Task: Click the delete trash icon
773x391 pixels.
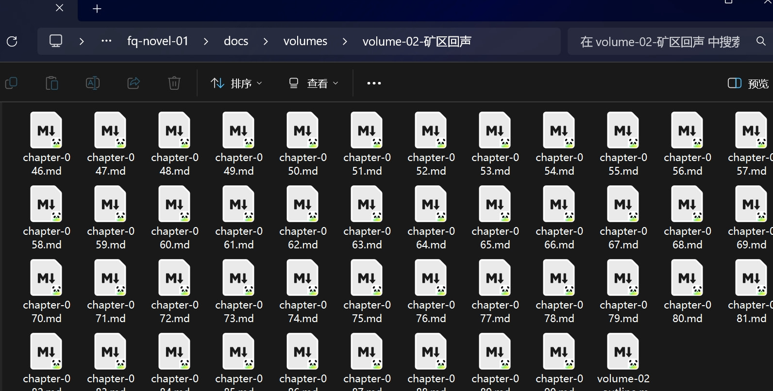Action: tap(174, 83)
